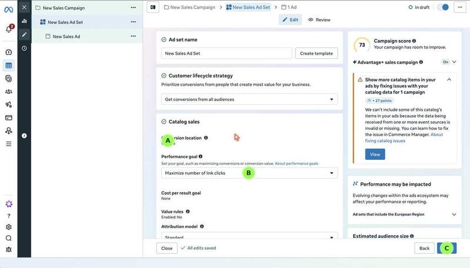The image size is (470, 268).
Task: Toggle the split view pane icon
Action: coord(153,7)
